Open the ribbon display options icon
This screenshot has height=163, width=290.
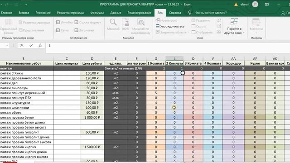tap(267, 4)
